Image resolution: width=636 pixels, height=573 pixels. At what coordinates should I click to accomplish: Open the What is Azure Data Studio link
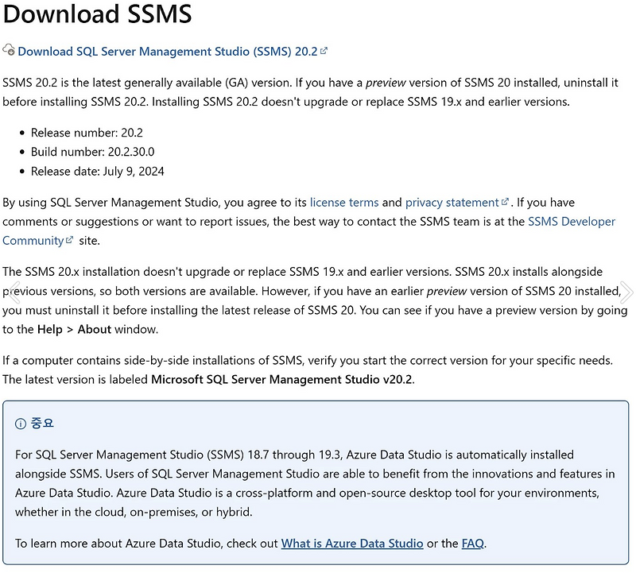pos(353,544)
